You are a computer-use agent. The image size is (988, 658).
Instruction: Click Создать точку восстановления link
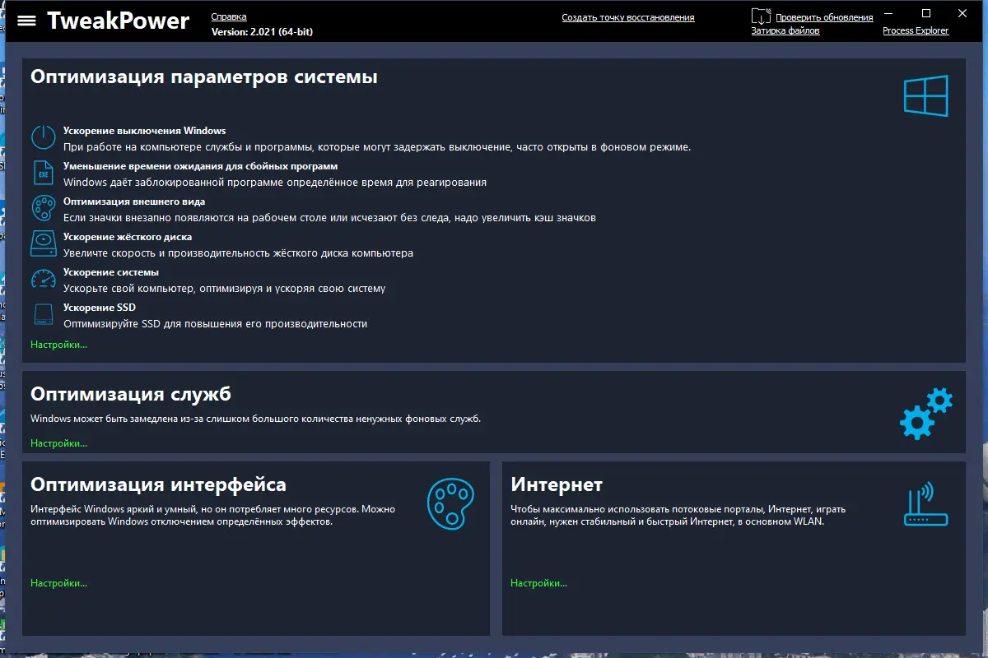(628, 17)
